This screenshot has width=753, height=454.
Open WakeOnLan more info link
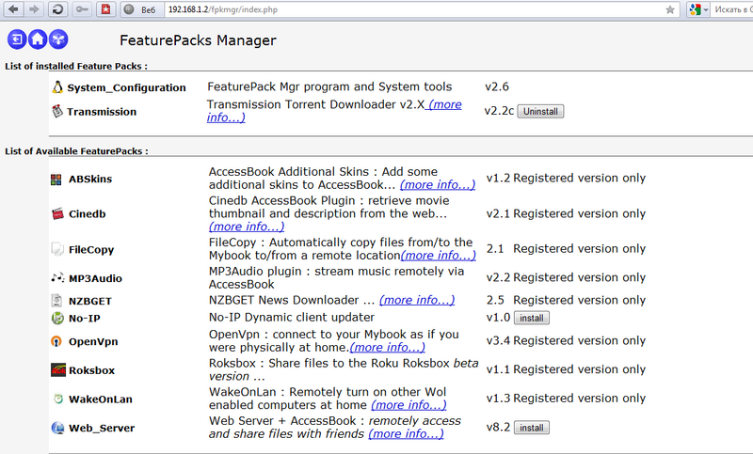click(409, 404)
